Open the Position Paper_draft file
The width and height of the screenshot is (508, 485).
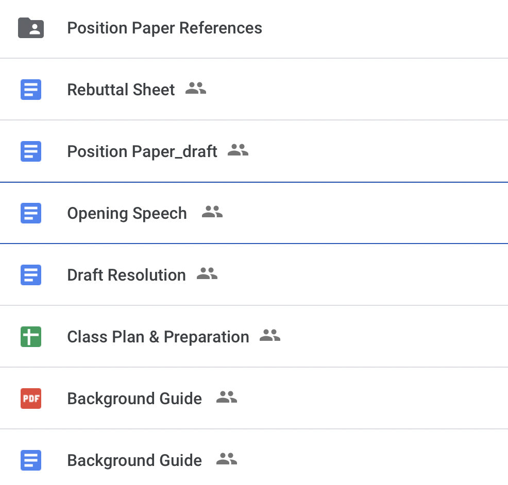[142, 151]
